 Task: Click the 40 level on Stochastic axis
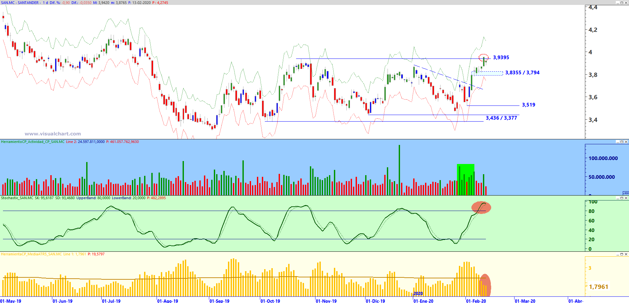tap(591, 230)
